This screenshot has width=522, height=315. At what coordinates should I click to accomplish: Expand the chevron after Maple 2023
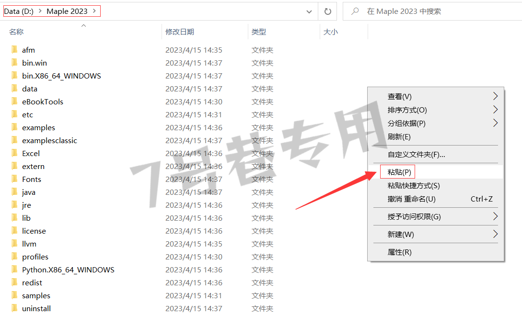click(94, 11)
